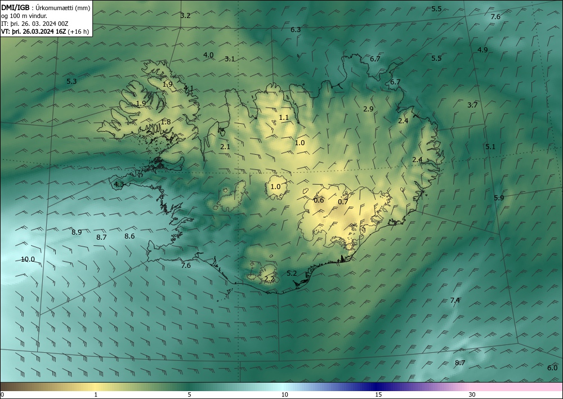
Task: Click the pale yellow segment of the colour bar
Action: [95, 387]
